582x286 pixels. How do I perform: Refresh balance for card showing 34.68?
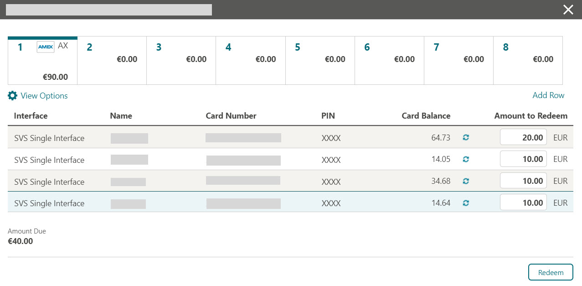[x=465, y=181]
